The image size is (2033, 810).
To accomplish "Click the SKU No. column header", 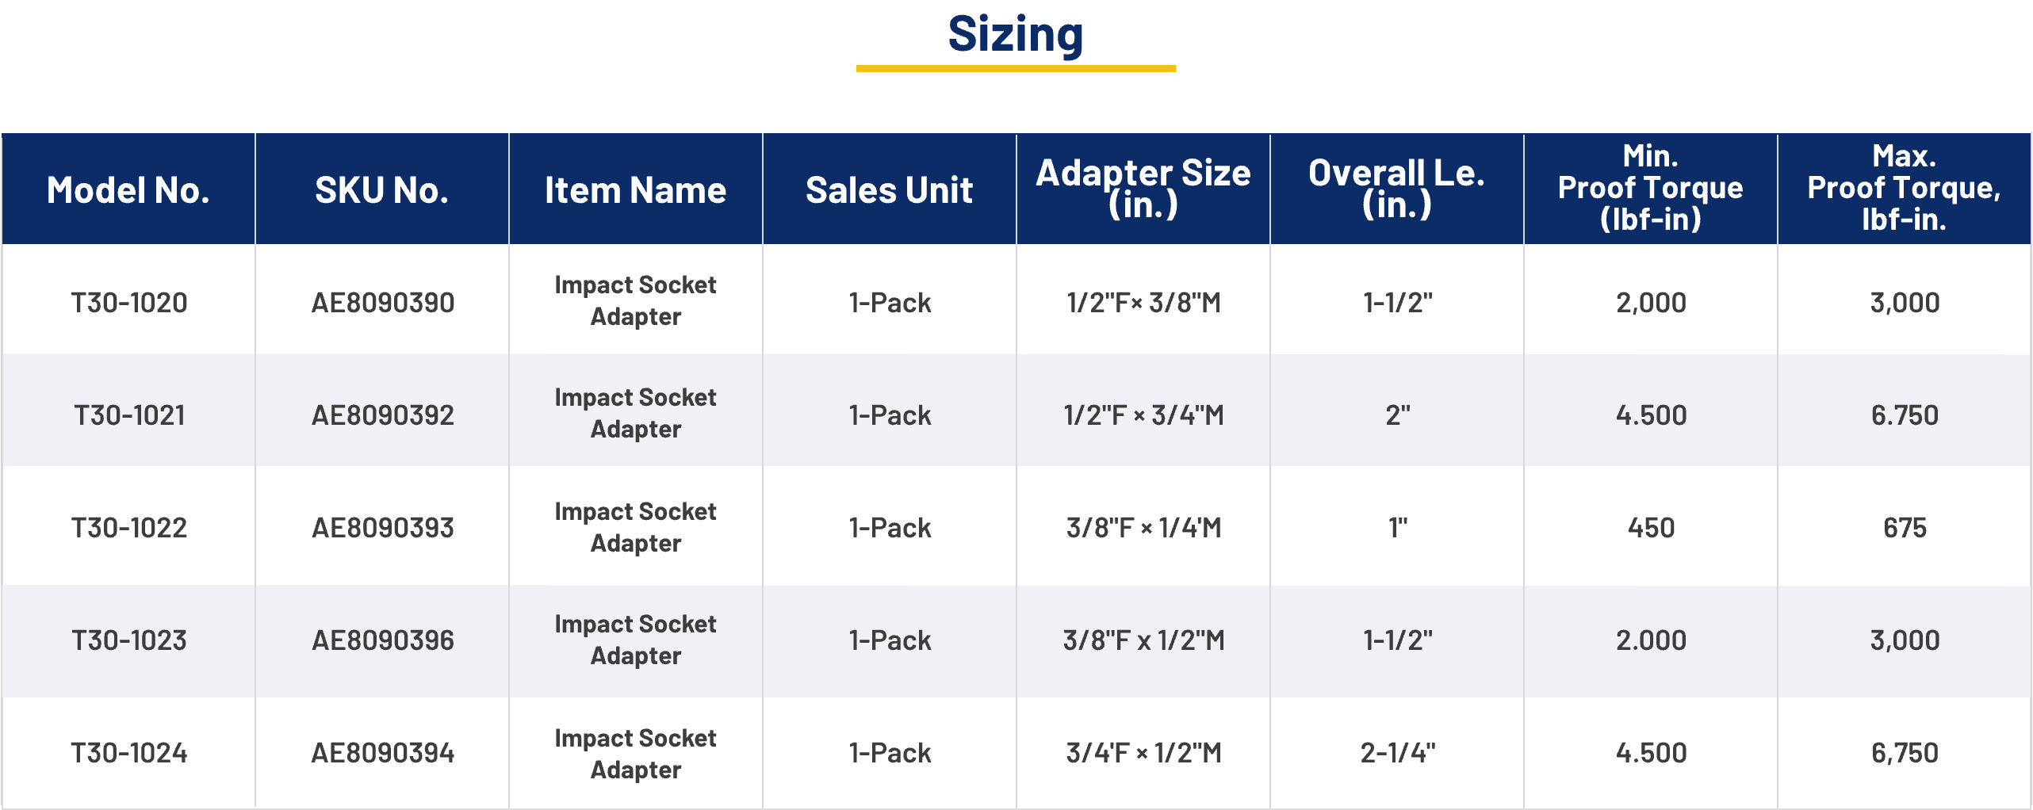I will pyautogui.click(x=381, y=190).
